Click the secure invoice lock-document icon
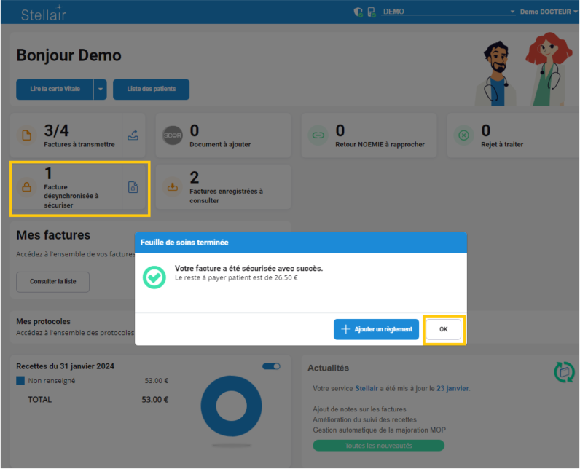 pyautogui.click(x=133, y=187)
